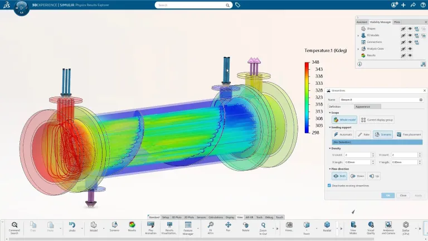Show Analysis Cases with eye icon
This screenshot has width=428, height=241.
410,49
